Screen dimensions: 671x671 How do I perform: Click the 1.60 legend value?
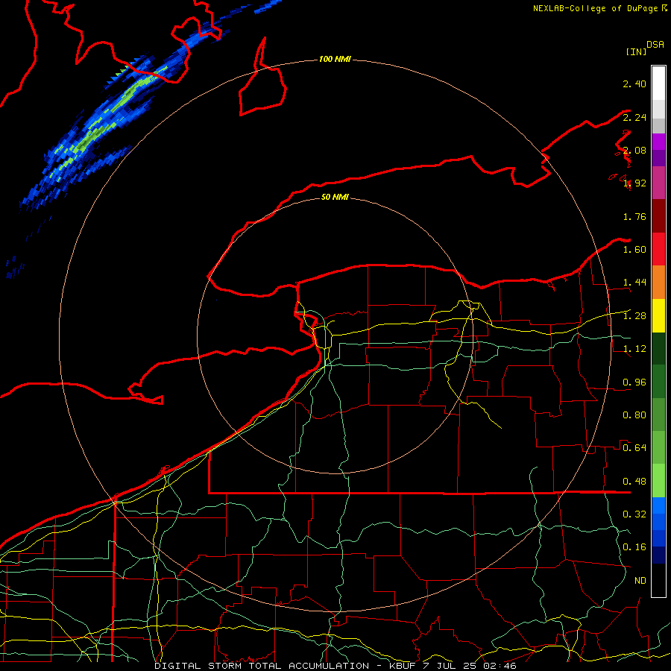coord(634,250)
